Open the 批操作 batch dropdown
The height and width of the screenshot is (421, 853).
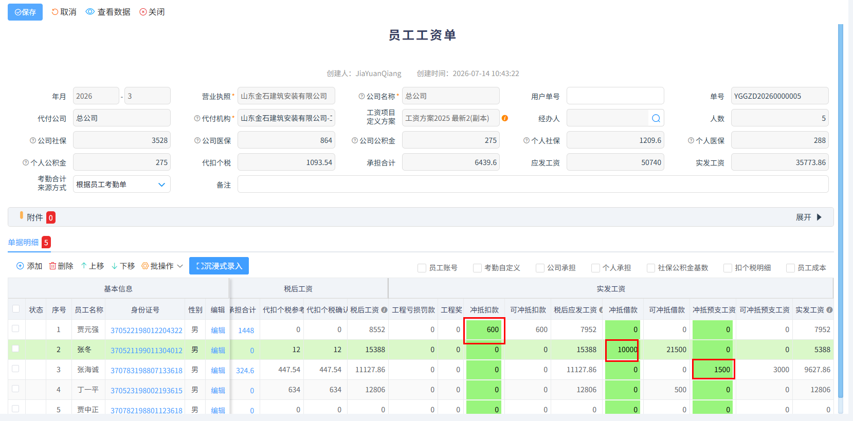tap(162, 266)
